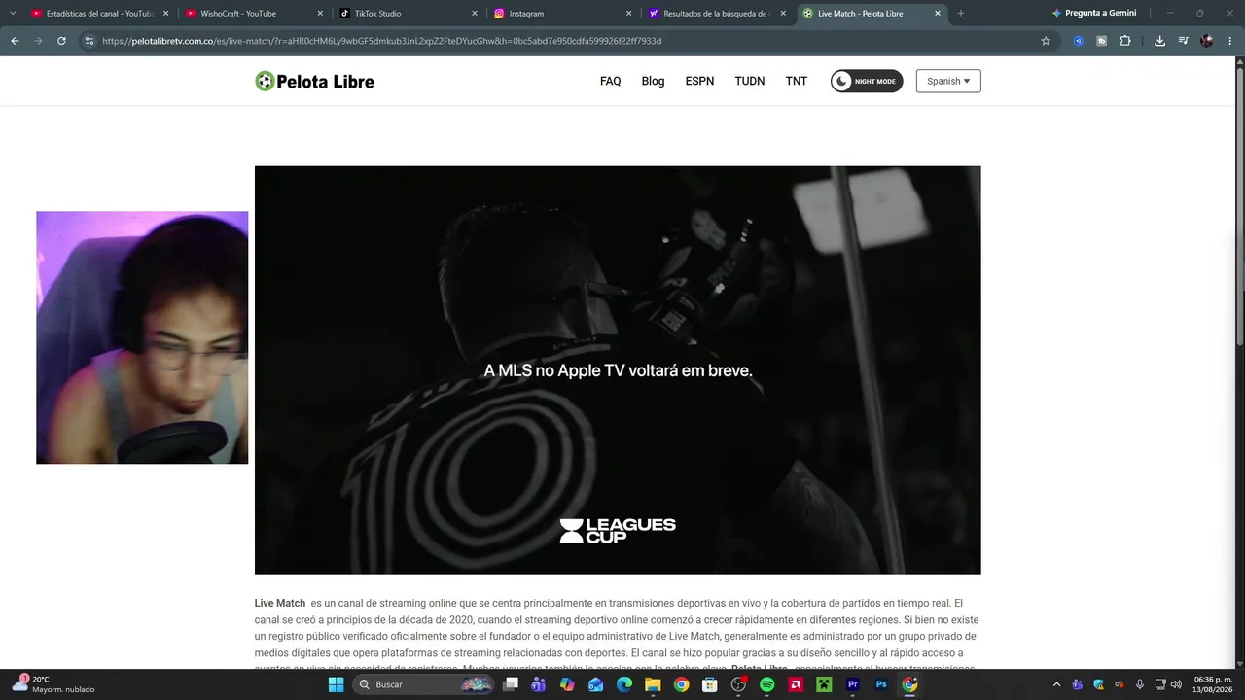
Task: Select TNT in the navigation bar
Action: click(797, 82)
